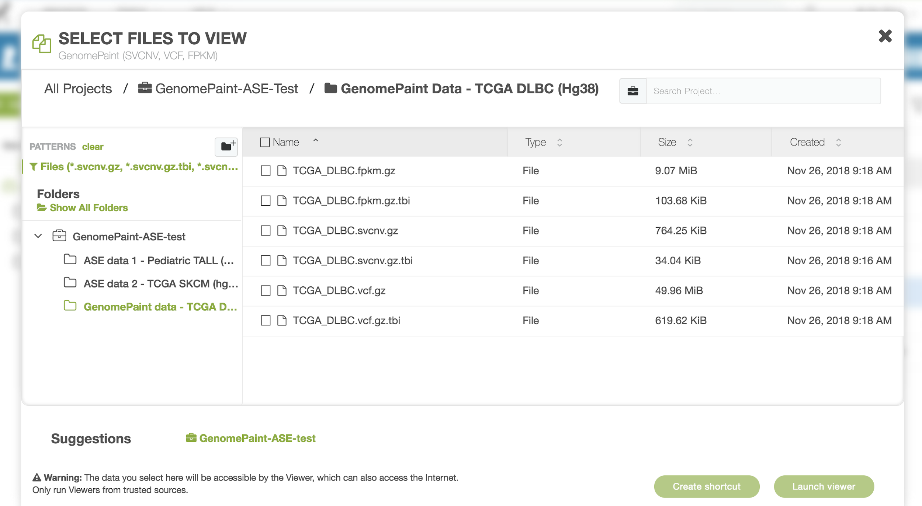Check the TCGA_DLBC.svcnv.gz.tbi file checkbox
The image size is (922, 506).
(266, 261)
